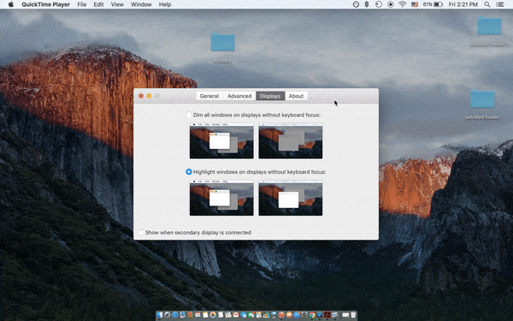Open the Advanced tab
513x321 pixels.
pos(239,96)
